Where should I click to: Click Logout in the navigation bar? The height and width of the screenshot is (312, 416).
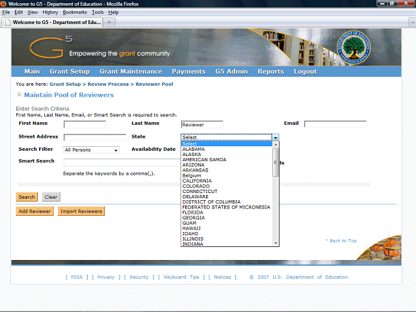305,71
